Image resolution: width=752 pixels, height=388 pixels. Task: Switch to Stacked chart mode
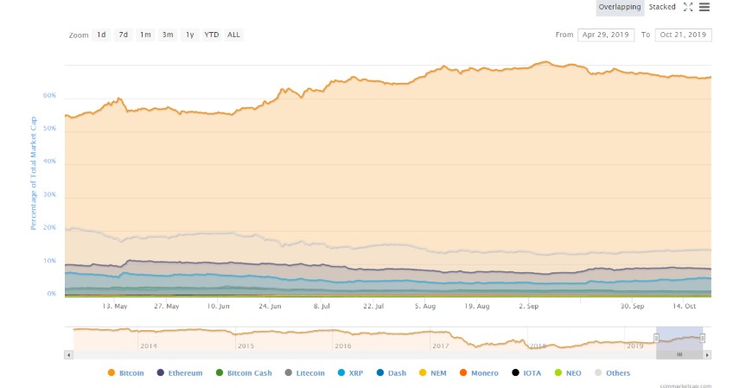pos(662,7)
